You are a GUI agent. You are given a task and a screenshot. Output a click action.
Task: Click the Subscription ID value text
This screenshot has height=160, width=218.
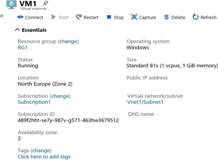coord(68,120)
